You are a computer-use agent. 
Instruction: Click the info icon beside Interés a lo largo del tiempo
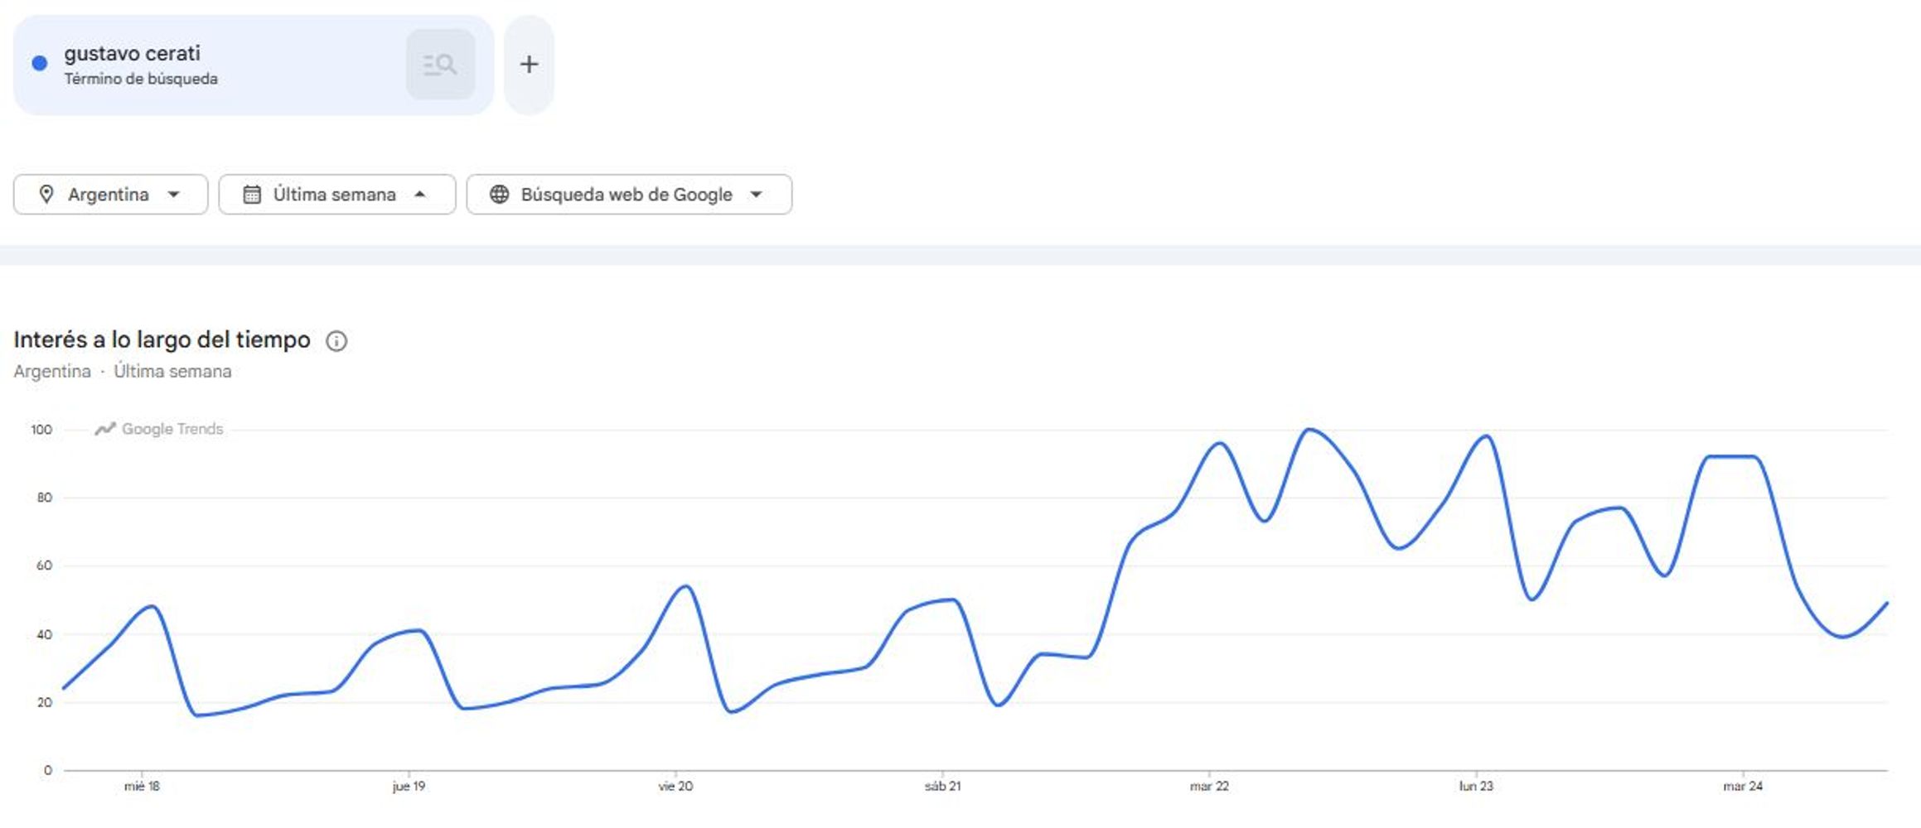tap(336, 341)
